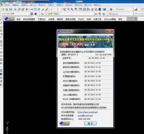Click the ByLayer color swatch box
This screenshot has height=134, width=144.
110,14
